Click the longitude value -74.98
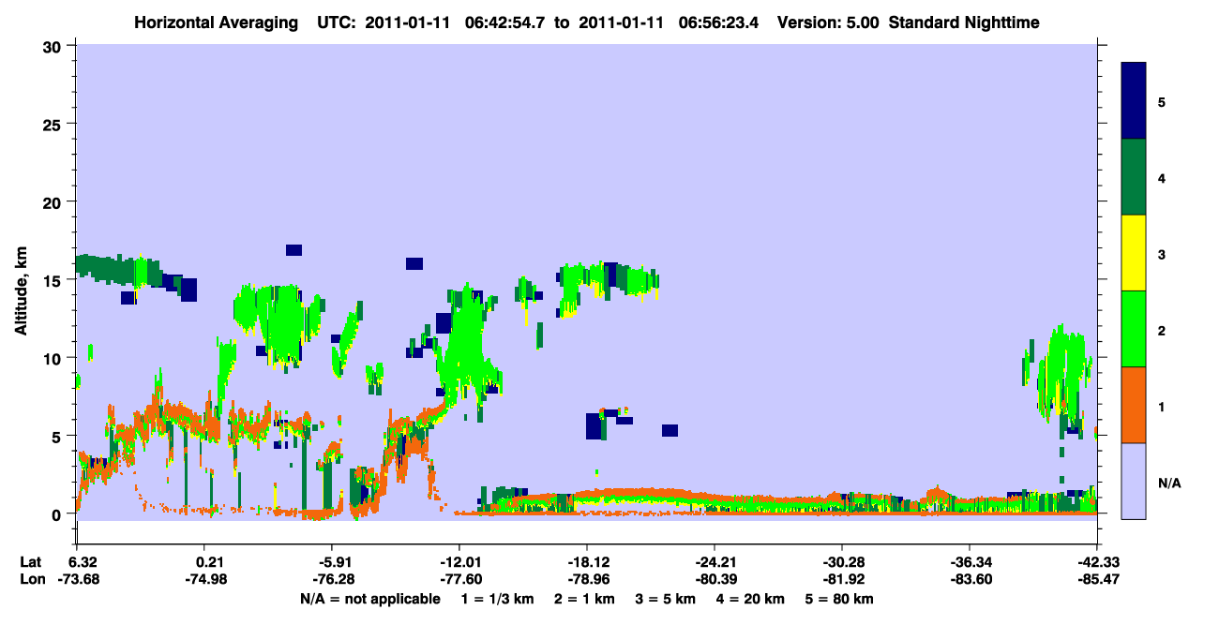The width and height of the screenshot is (1219, 625). click(203, 579)
